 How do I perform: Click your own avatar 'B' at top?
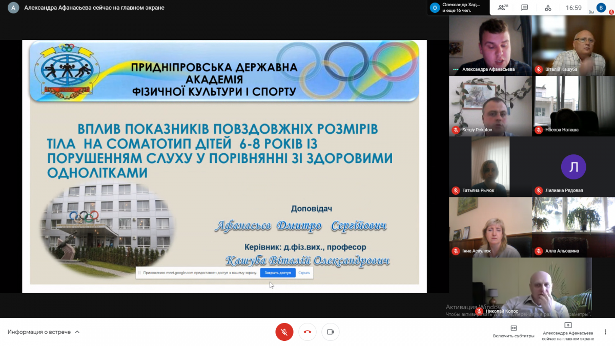(601, 8)
